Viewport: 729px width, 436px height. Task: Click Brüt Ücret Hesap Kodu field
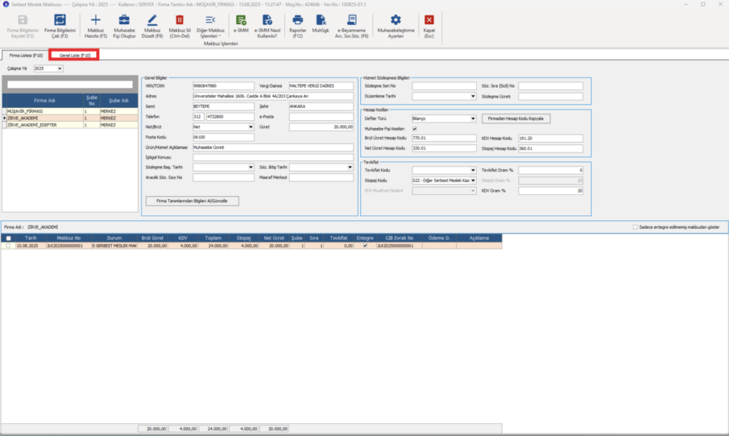(x=444, y=139)
